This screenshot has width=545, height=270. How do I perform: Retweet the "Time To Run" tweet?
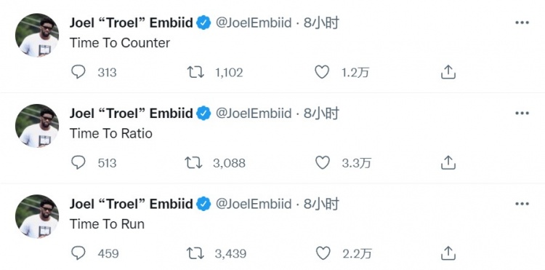click(x=195, y=253)
